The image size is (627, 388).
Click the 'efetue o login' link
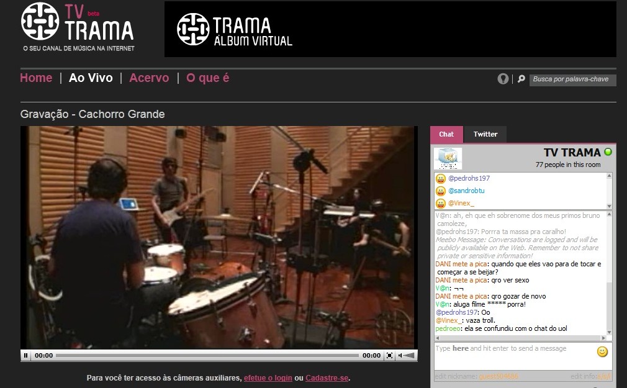click(x=268, y=378)
